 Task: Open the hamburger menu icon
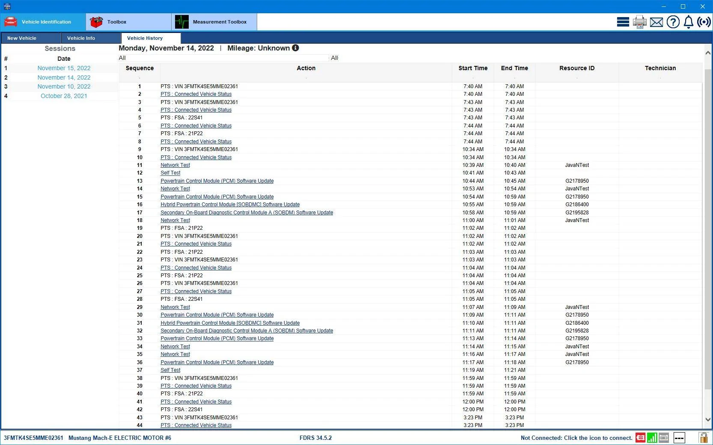(x=623, y=22)
